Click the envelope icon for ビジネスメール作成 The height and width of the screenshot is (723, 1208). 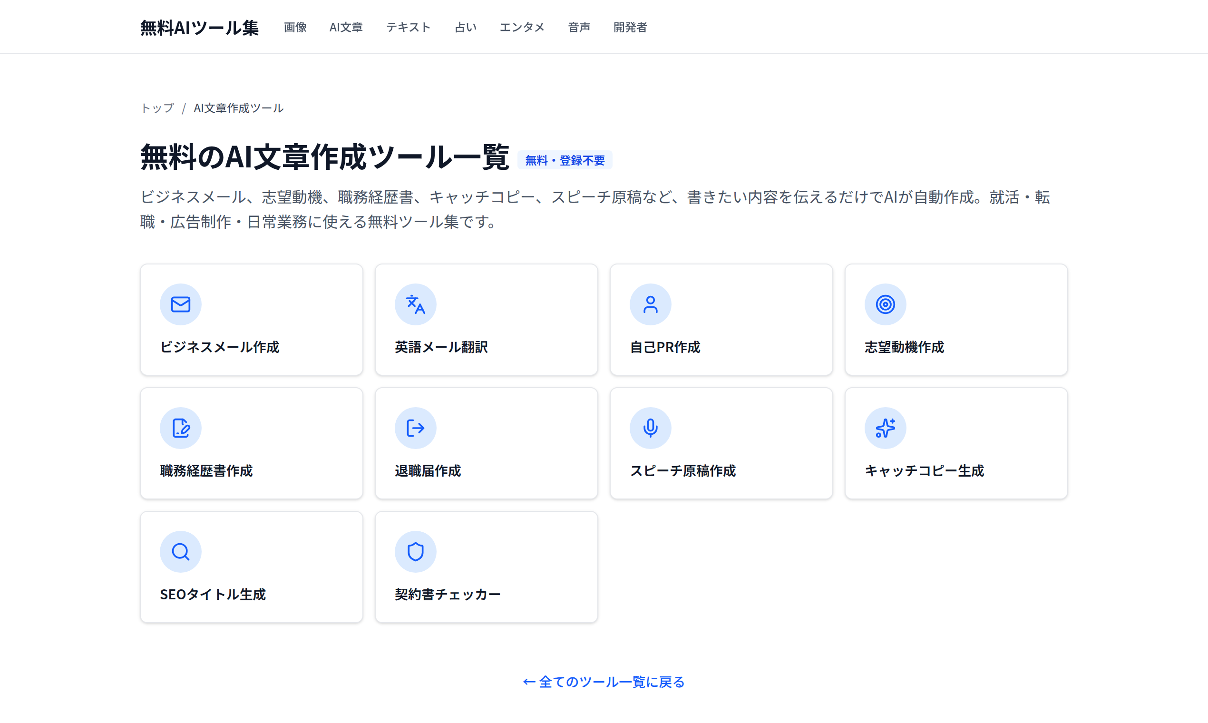click(x=180, y=303)
